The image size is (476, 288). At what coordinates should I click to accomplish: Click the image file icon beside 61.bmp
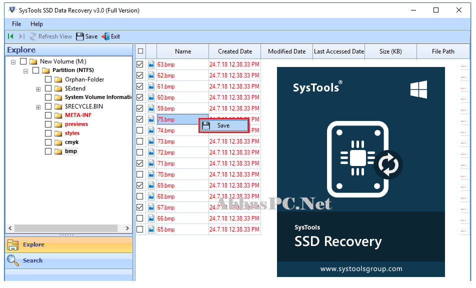click(151, 86)
